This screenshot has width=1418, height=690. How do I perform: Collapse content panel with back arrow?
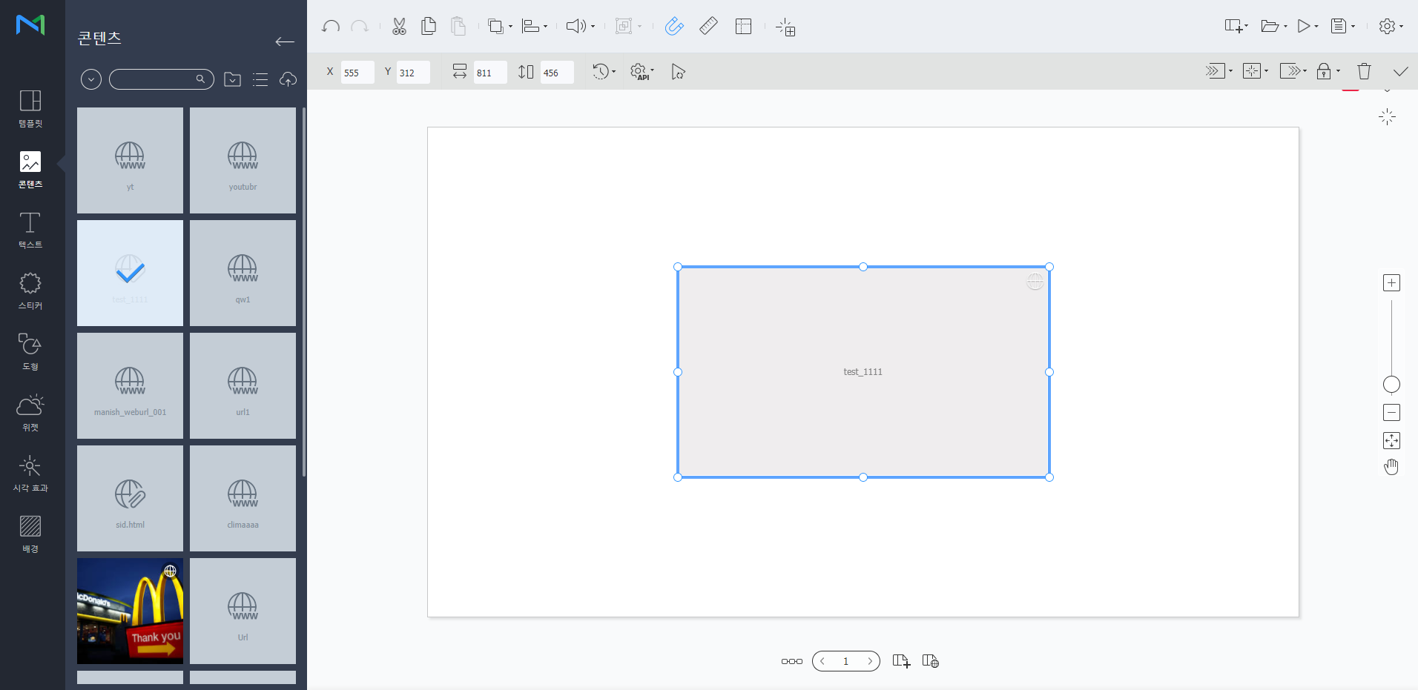[x=285, y=42]
